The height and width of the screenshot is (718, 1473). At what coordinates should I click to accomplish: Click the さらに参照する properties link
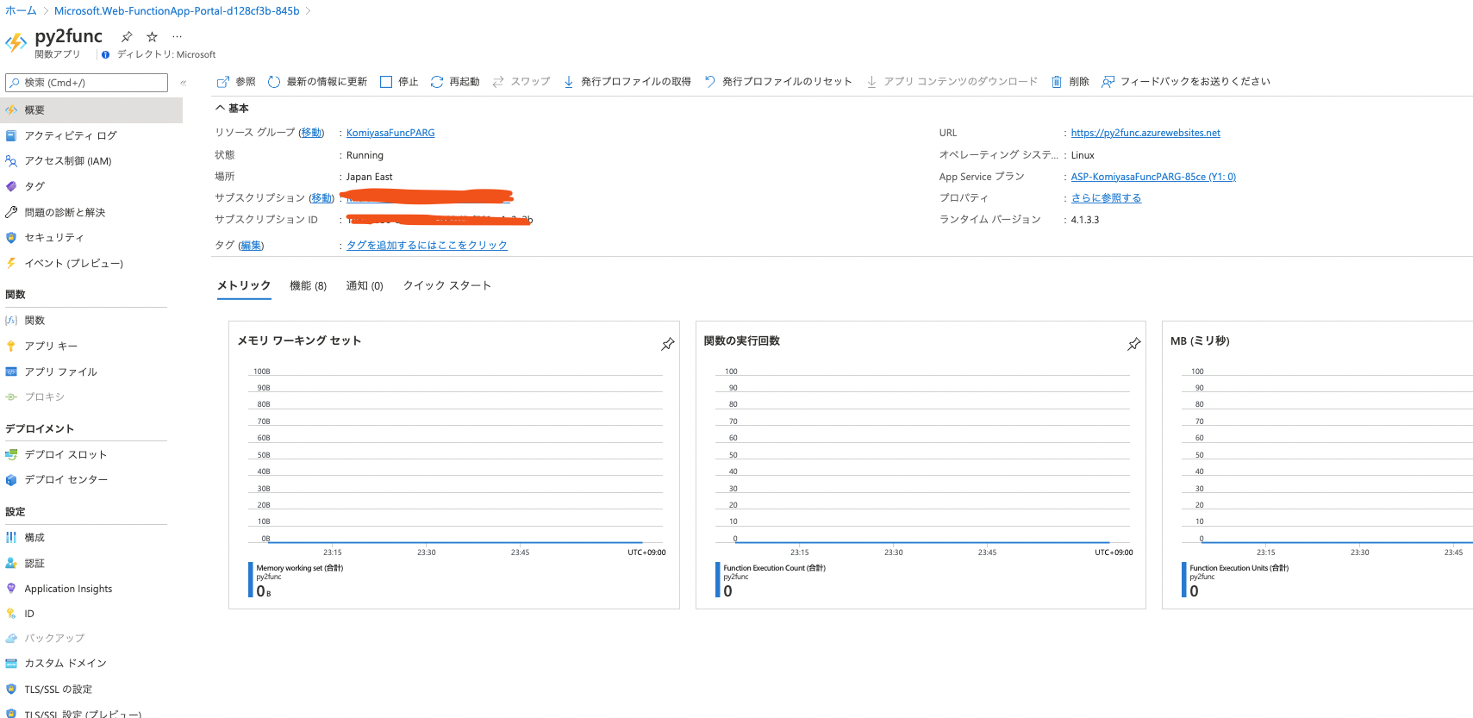click(x=1106, y=198)
